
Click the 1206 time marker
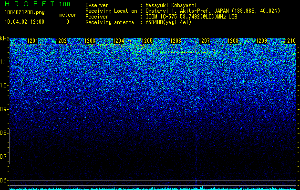pos(176,41)
